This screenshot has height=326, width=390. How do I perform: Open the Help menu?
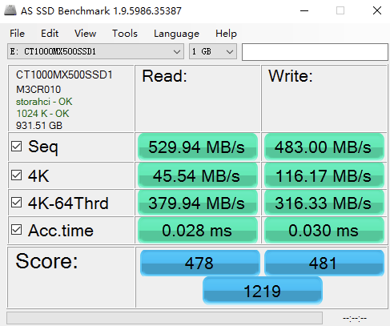[x=226, y=34]
